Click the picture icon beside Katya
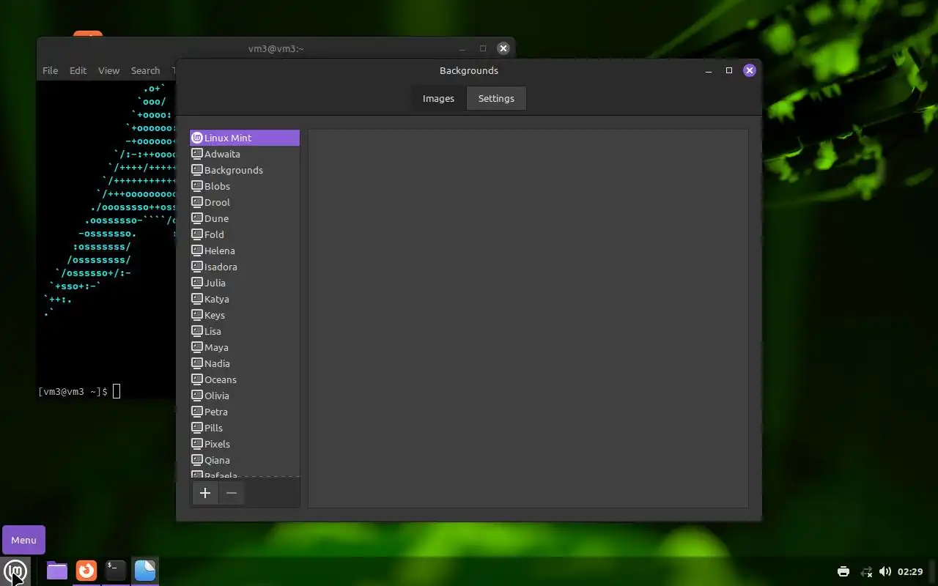 196,299
